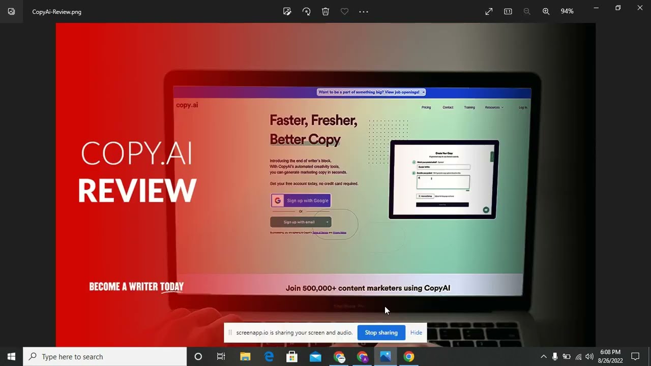Open Cortana circle on taskbar
651x366 pixels.
coord(198,356)
